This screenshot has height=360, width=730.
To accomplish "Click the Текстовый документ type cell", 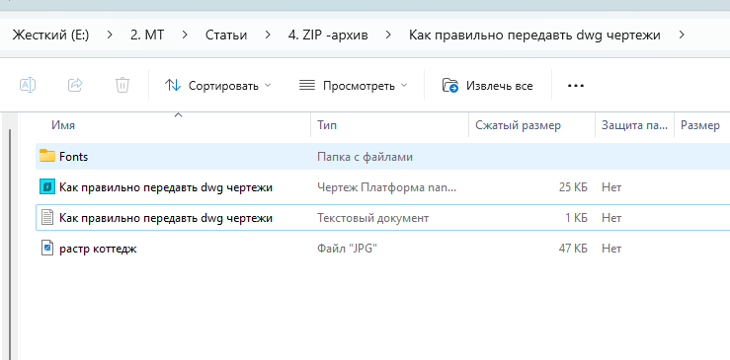I will [x=373, y=218].
